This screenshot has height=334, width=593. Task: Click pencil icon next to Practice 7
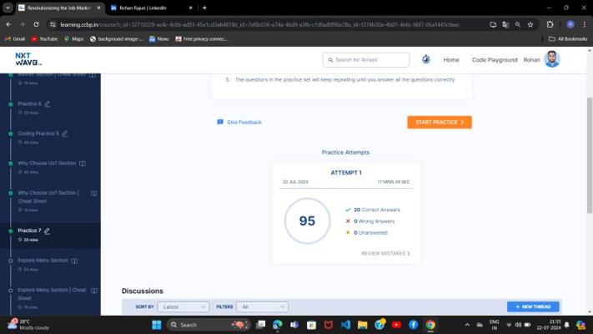pyautogui.click(x=48, y=230)
